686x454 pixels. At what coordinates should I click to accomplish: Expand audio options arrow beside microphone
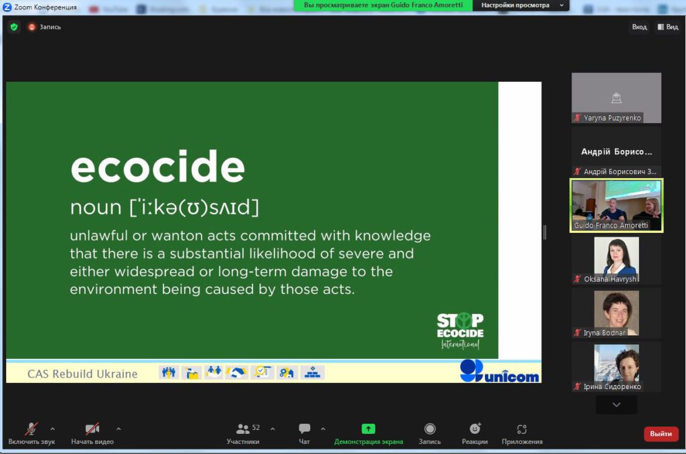[53, 429]
